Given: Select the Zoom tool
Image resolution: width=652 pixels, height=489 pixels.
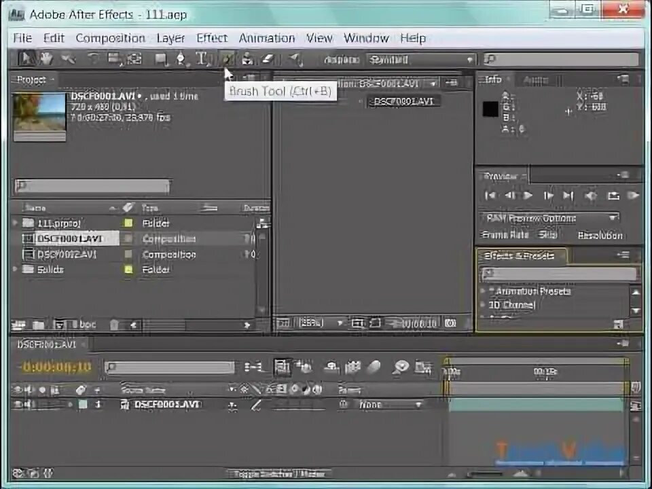Looking at the screenshot, I should 68,58.
